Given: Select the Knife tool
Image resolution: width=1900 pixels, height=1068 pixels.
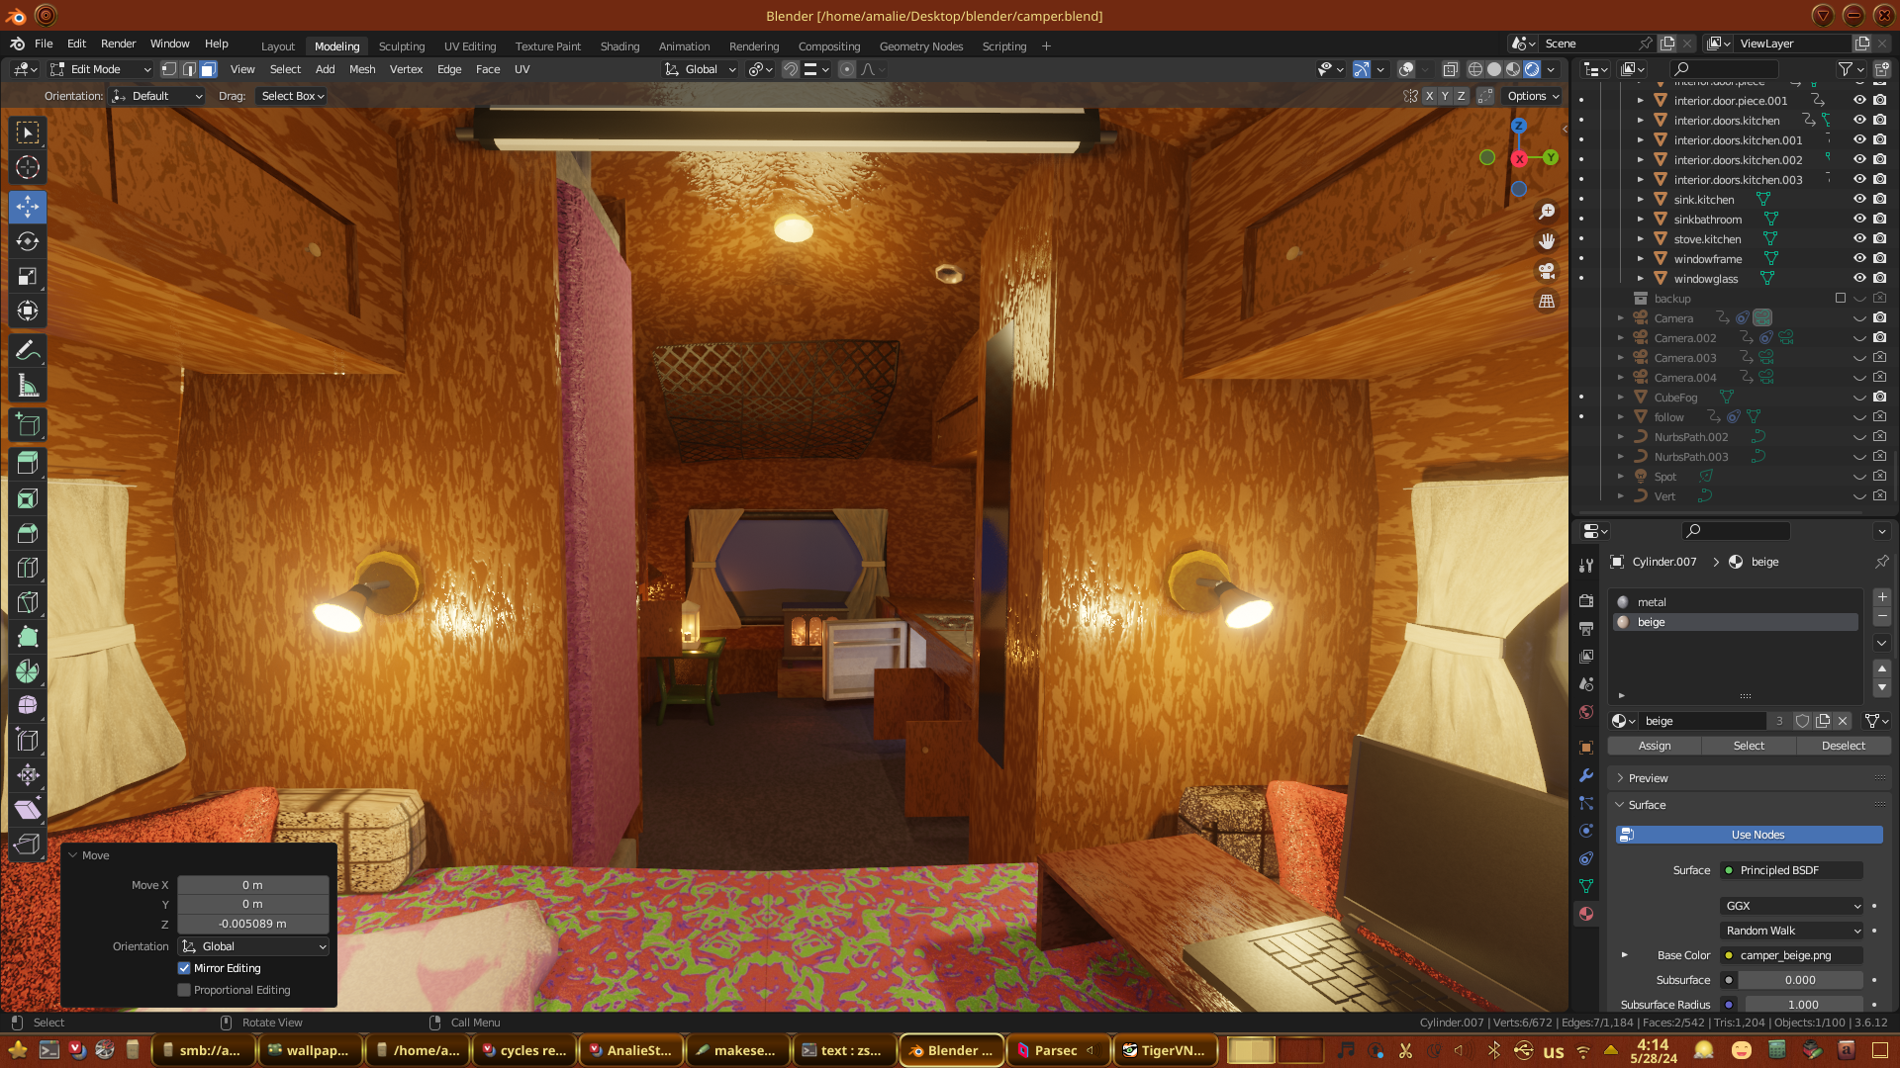Looking at the screenshot, I should click(x=28, y=602).
